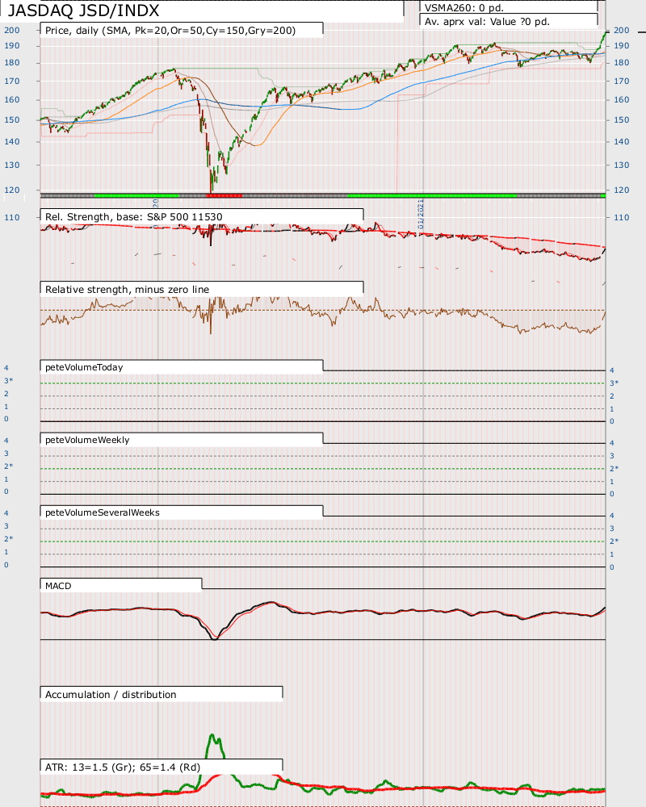Click the Av. aprx val: Value ?0 pd. label
646x807 pixels.
pos(487,22)
